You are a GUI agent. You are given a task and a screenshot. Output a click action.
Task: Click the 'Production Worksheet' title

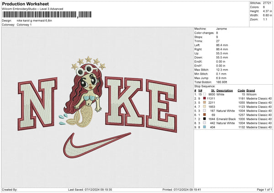pyautogui.click(x=25, y=4)
